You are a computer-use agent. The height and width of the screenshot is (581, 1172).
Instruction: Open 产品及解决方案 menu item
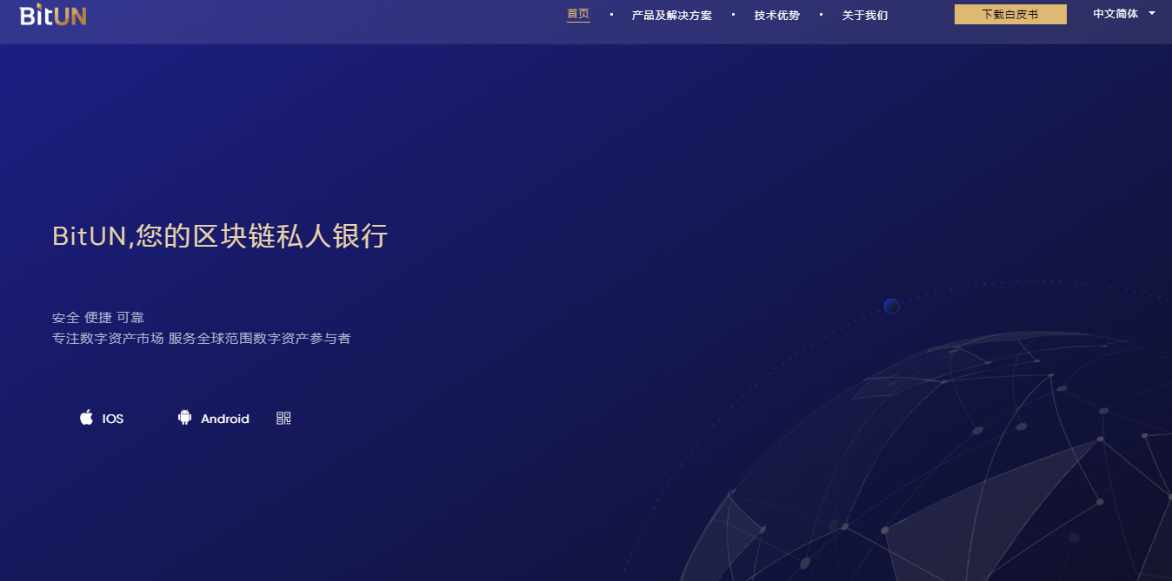[x=671, y=16]
